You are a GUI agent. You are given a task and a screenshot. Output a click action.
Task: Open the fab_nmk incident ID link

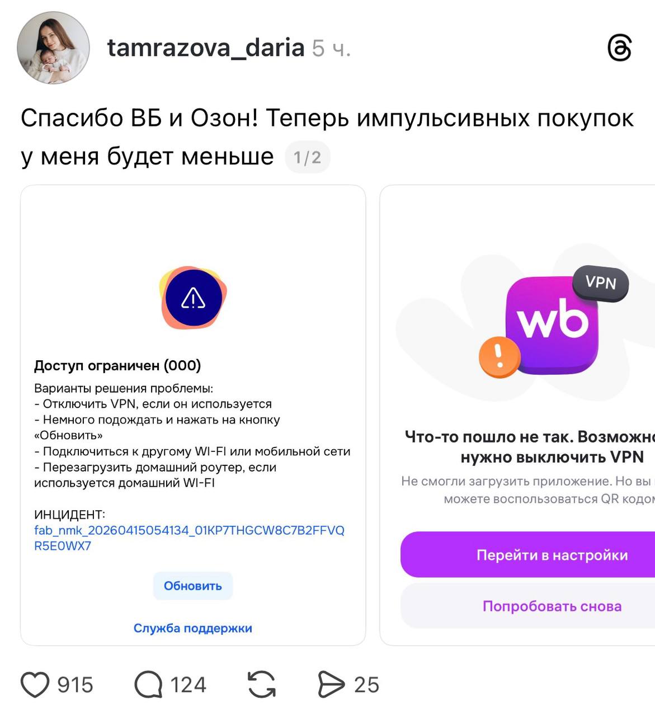[x=190, y=538]
